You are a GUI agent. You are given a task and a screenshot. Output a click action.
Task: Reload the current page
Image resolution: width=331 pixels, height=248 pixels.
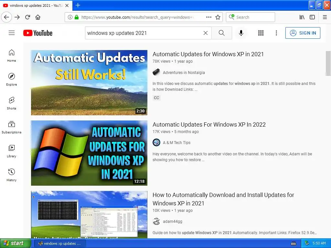coord(28,17)
